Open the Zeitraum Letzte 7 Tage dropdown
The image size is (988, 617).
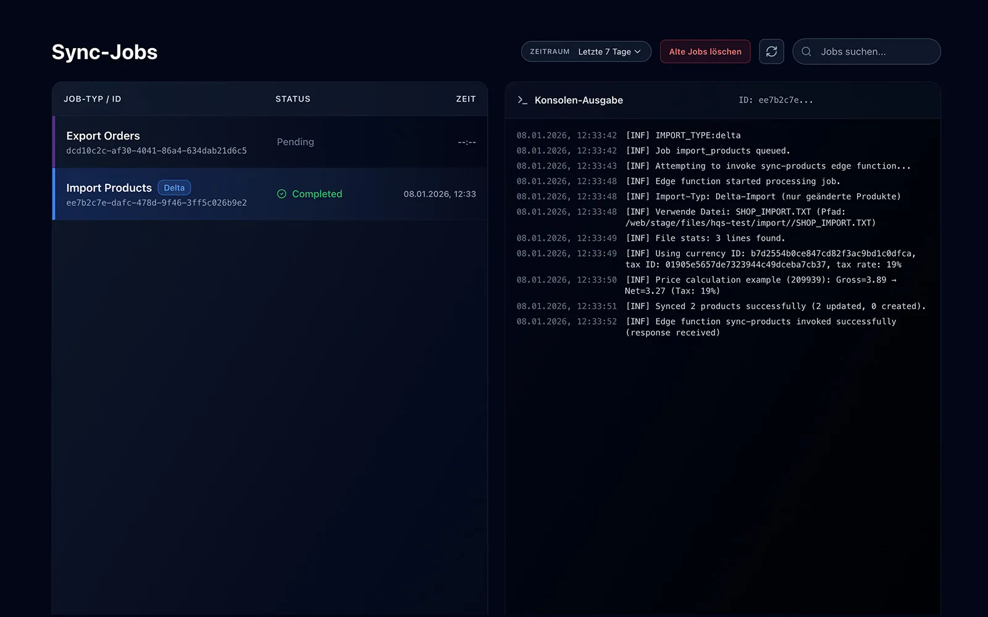coord(586,52)
